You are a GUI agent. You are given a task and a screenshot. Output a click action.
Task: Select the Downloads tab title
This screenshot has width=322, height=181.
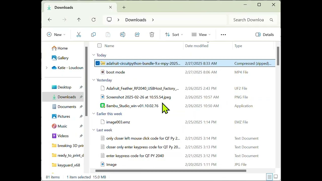coord(64,8)
